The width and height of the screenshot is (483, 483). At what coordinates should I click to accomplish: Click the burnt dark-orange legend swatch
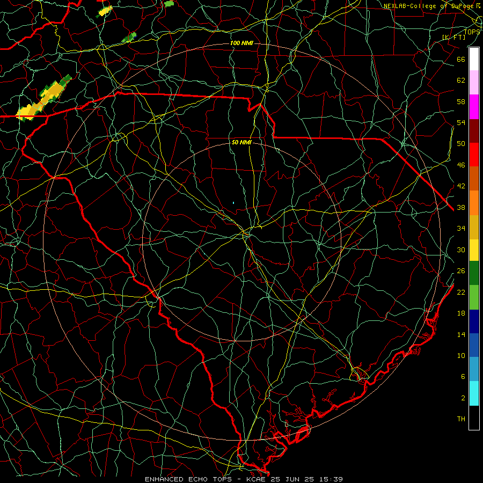click(x=474, y=179)
